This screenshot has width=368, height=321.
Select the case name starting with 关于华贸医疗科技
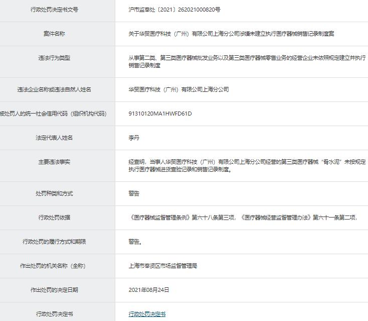(231, 34)
